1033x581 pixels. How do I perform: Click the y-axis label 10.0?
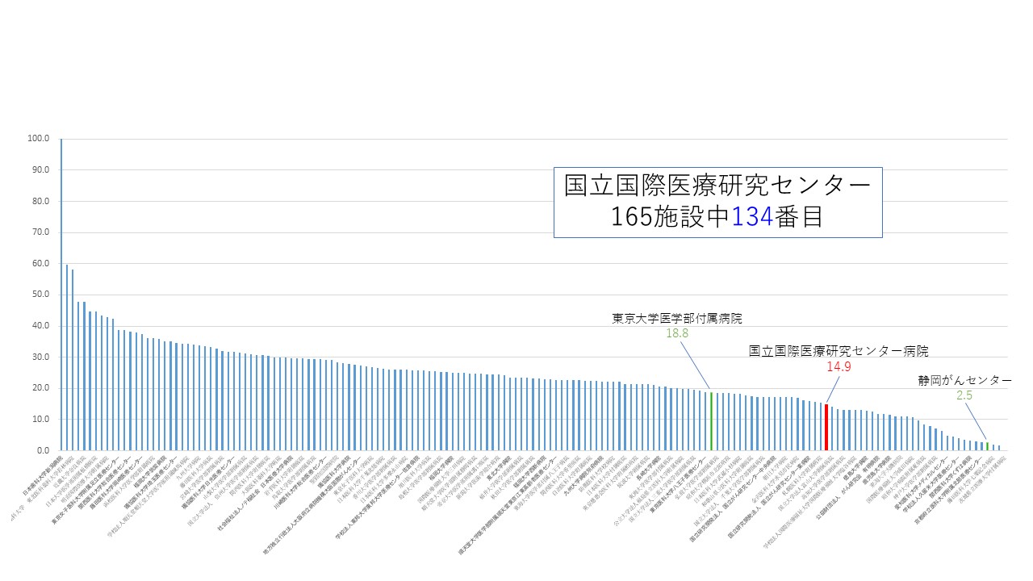click(x=41, y=420)
